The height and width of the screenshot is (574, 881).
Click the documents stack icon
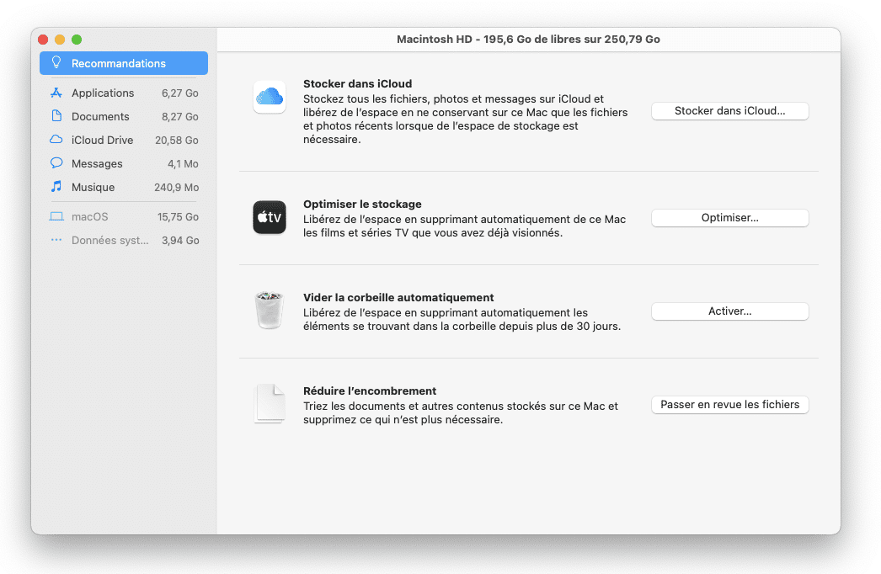pos(270,404)
